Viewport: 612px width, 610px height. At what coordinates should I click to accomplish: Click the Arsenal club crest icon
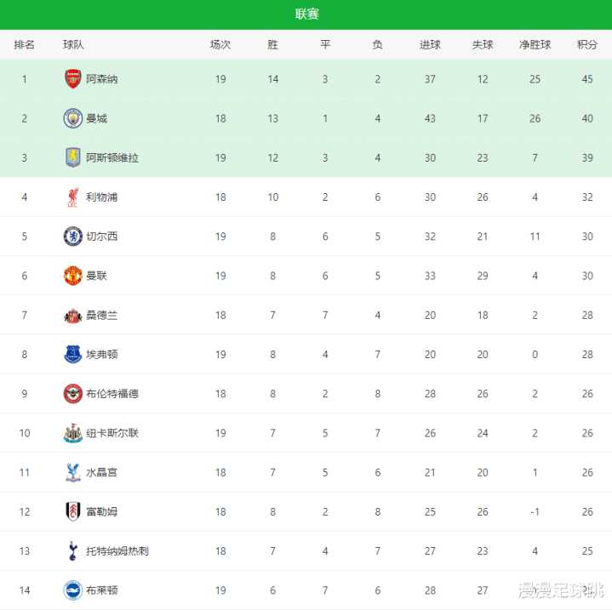73,79
